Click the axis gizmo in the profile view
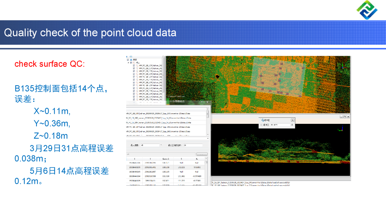Image resolution: width=386 pixels, height=217 pixels. [x=341, y=128]
